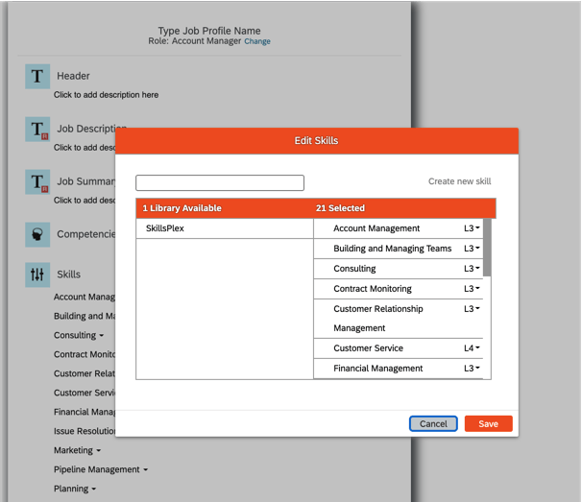Open Customer Service level L4 dropdown

472,348
